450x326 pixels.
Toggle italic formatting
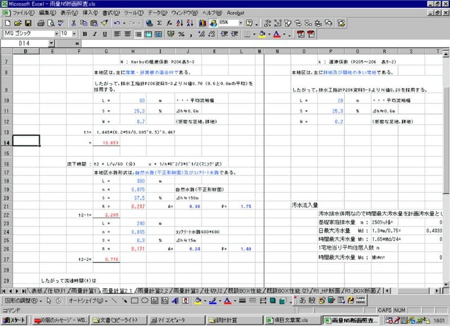click(x=94, y=34)
